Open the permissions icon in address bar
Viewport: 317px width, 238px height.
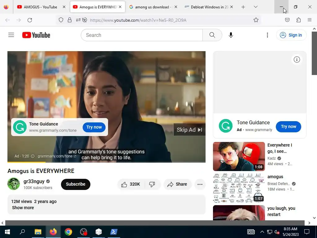tap(78, 20)
